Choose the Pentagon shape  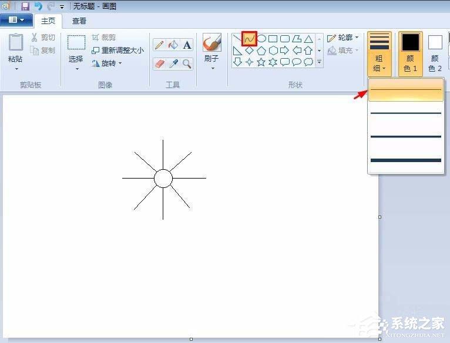pos(261,51)
